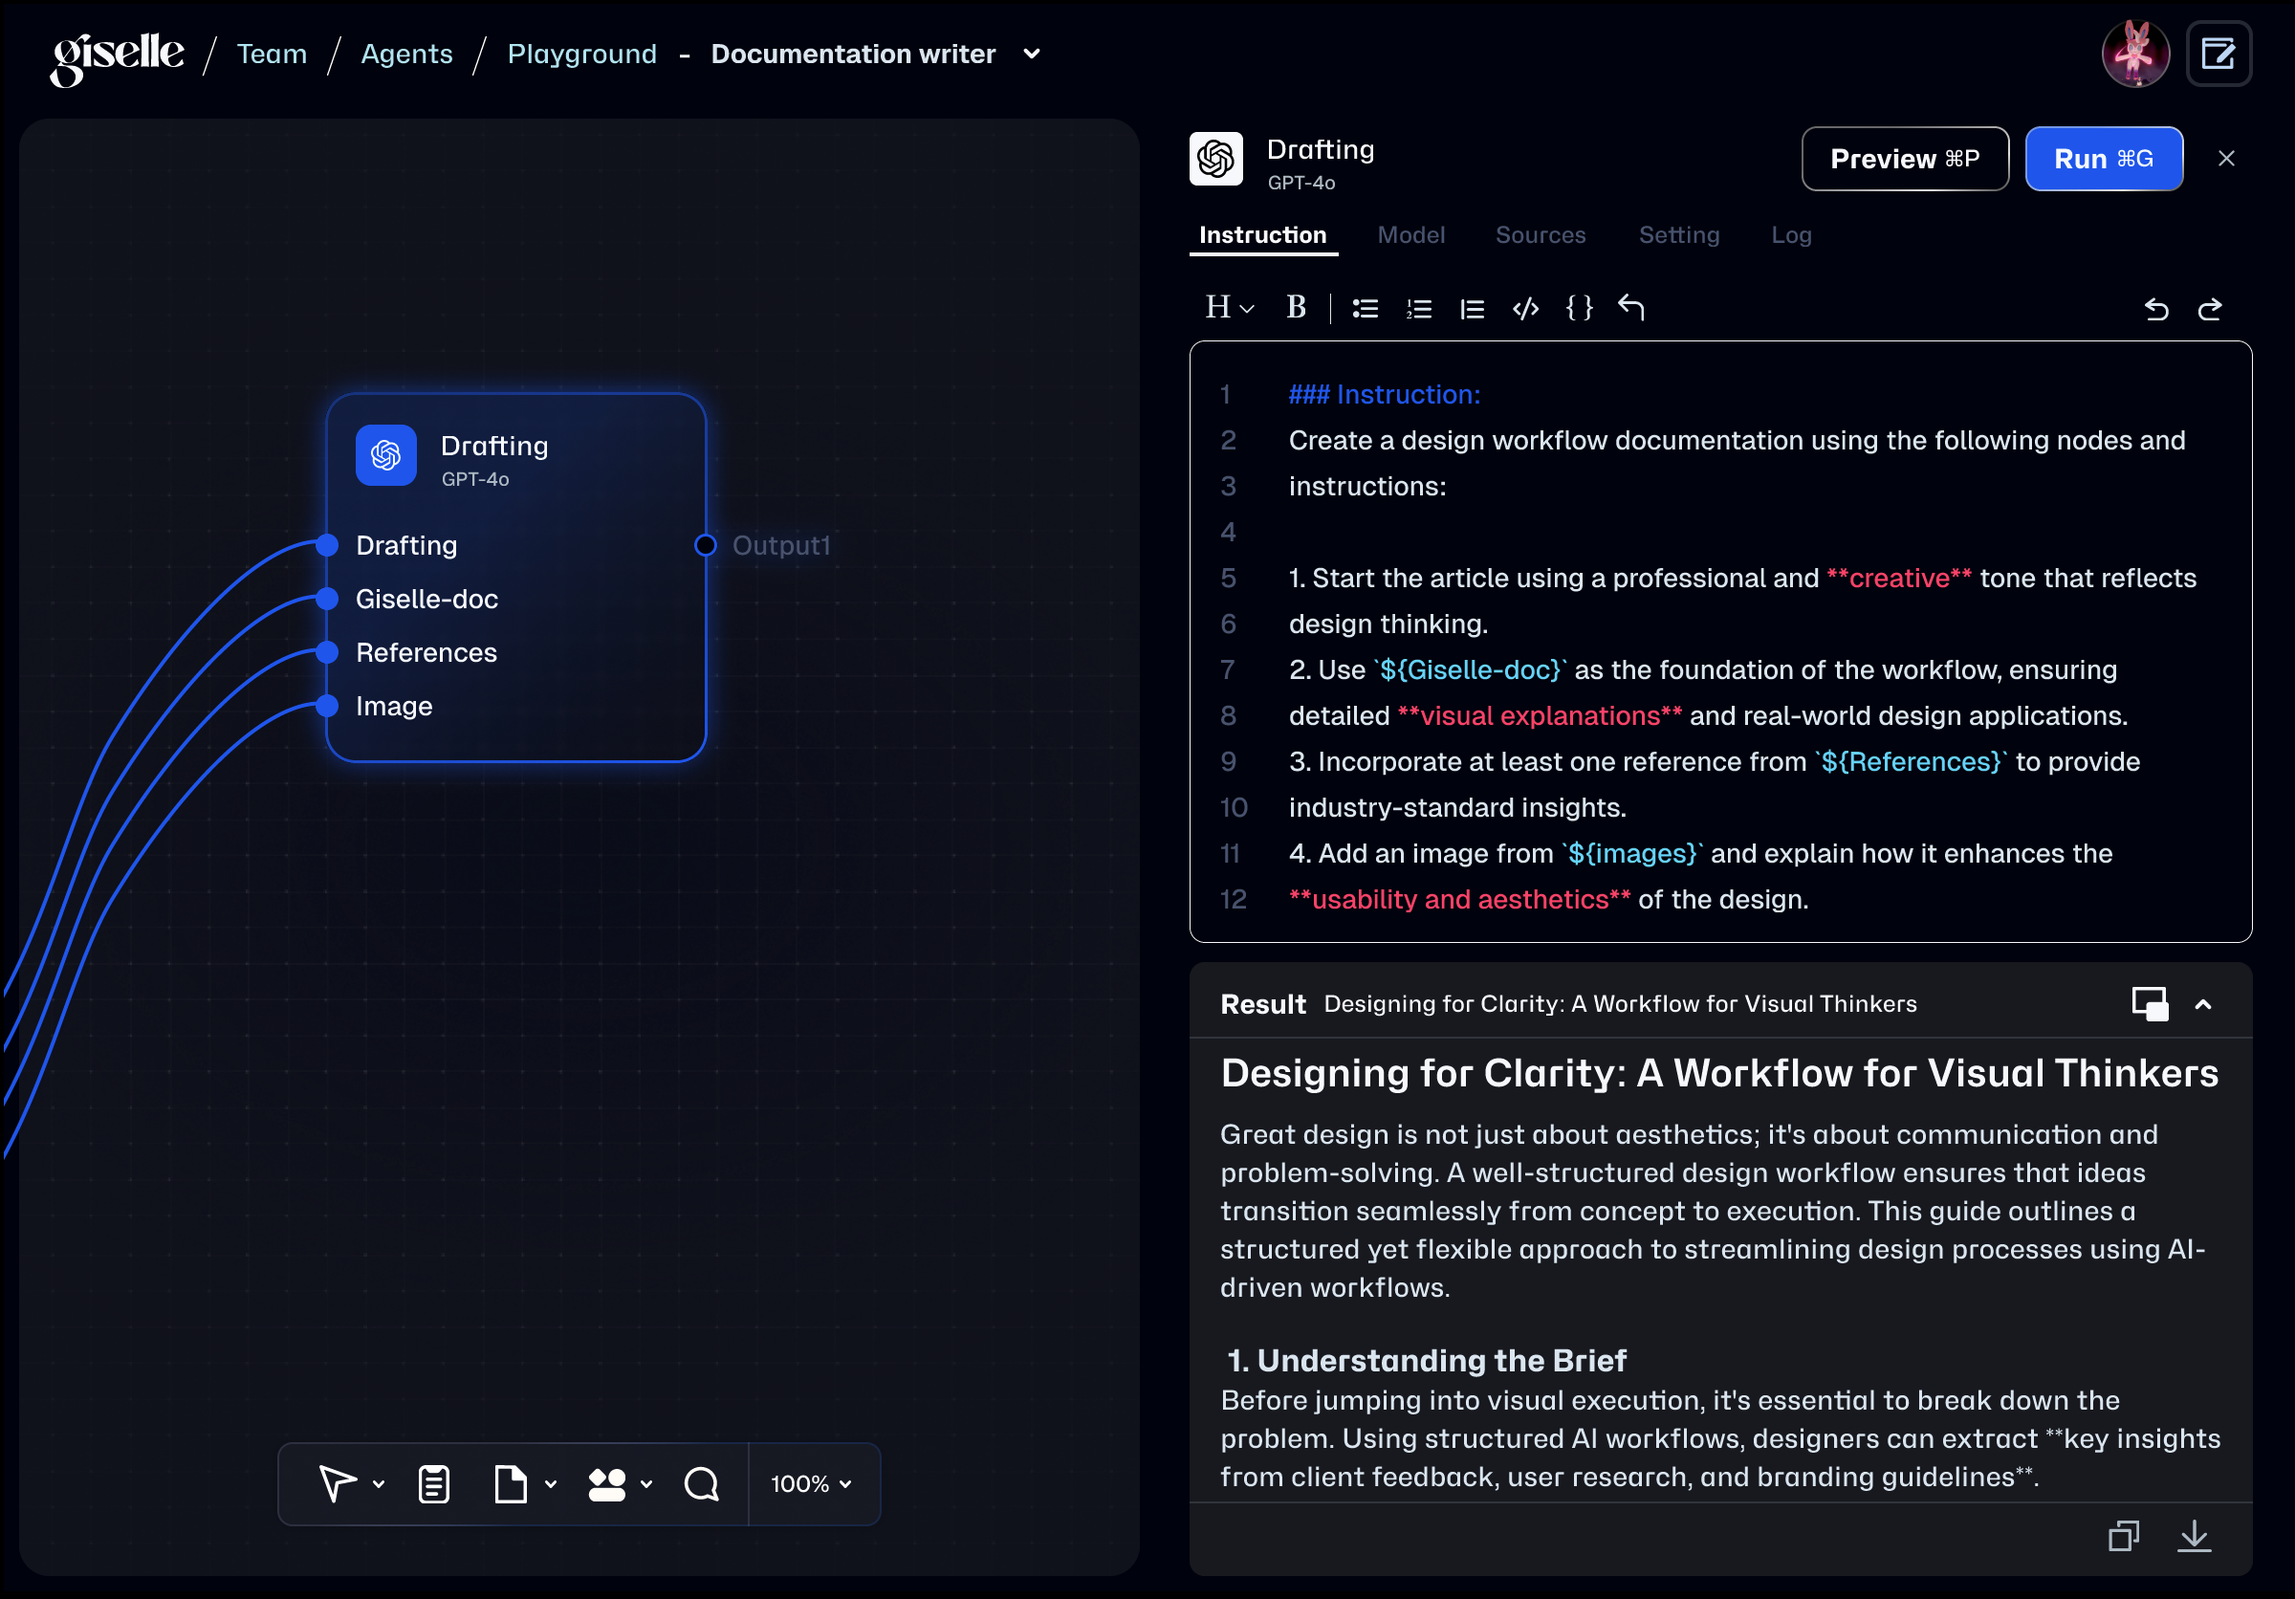Screen dimensions: 2295x1599
Task: Switch to the Sources tab
Action: tap(1540, 235)
